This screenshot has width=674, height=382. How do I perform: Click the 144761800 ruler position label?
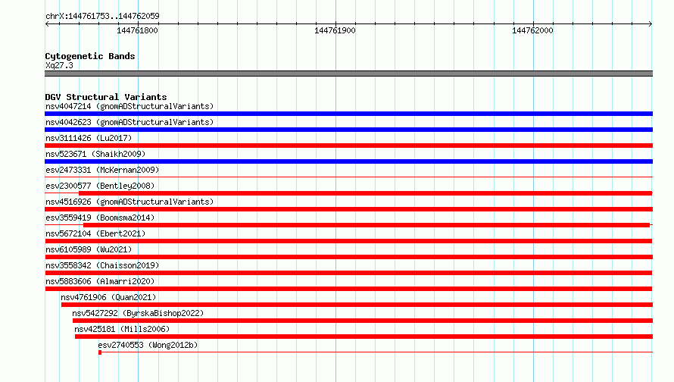[x=137, y=30]
